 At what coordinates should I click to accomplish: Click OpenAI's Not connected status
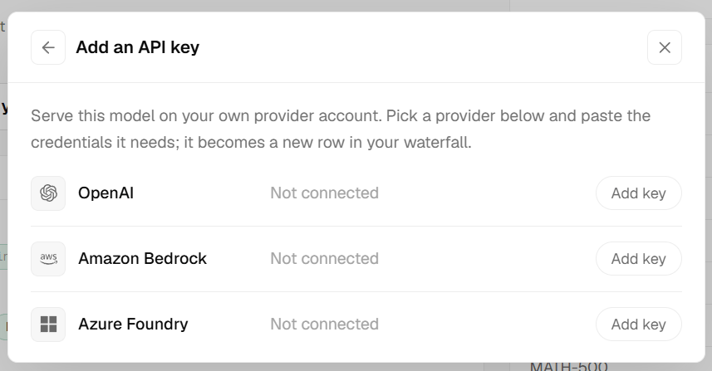[x=324, y=193]
